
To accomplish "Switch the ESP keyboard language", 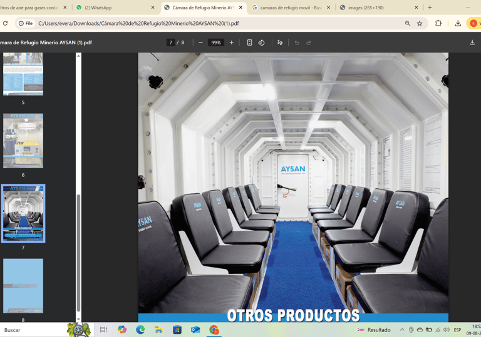I will click(457, 330).
